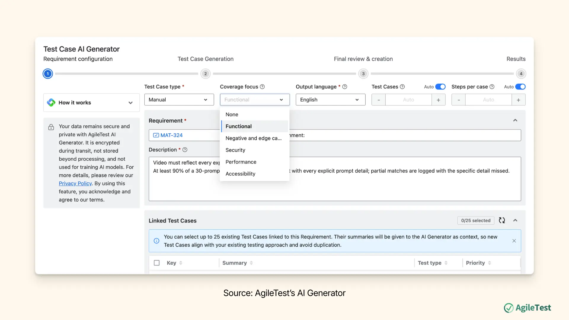569x320 pixels.
Task: Go to step 4 Results marker
Action: [x=521, y=73]
